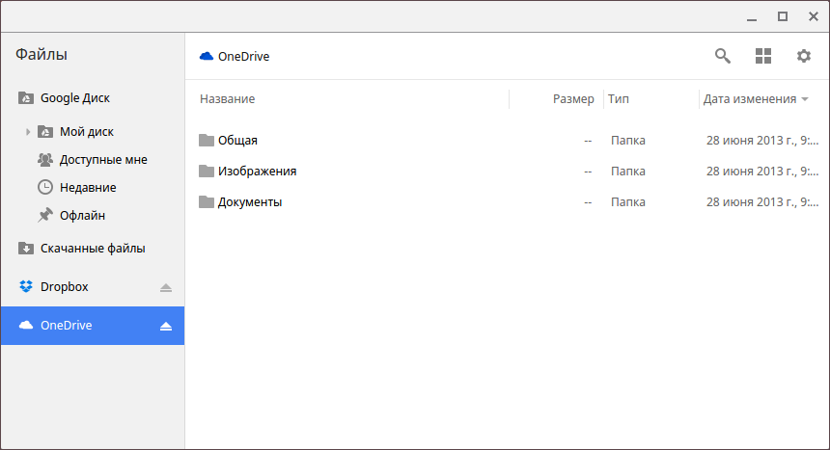Image resolution: width=830 pixels, height=450 pixels.
Task: Select Доступные мне in the sidebar
Action: 102,159
